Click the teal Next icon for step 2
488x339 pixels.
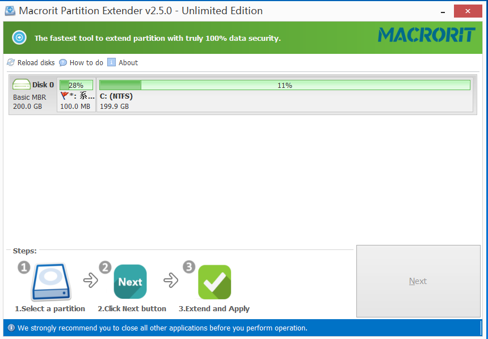click(130, 282)
